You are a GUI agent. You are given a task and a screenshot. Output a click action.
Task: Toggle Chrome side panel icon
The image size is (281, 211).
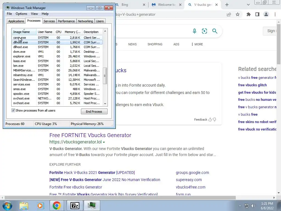tap(257, 14)
